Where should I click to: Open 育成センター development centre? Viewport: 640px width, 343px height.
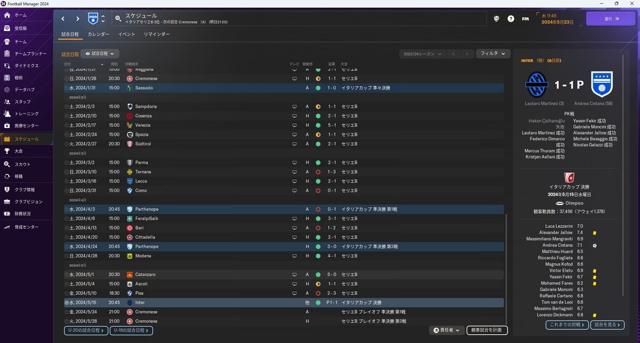pyautogui.click(x=27, y=227)
